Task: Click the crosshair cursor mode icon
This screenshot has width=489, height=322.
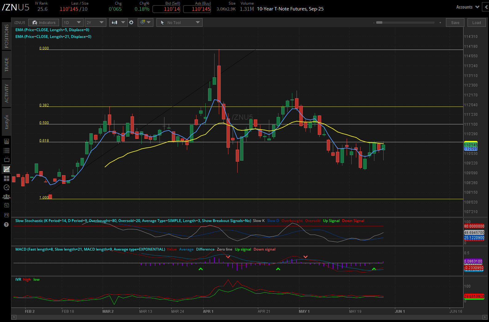Action: tap(142, 22)
